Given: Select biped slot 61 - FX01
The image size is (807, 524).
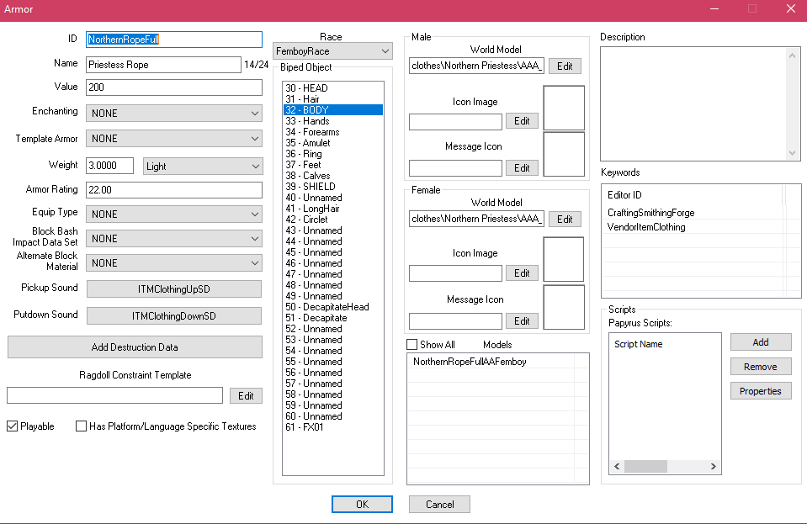Looking at the screenshot, I should coord(333,426).
